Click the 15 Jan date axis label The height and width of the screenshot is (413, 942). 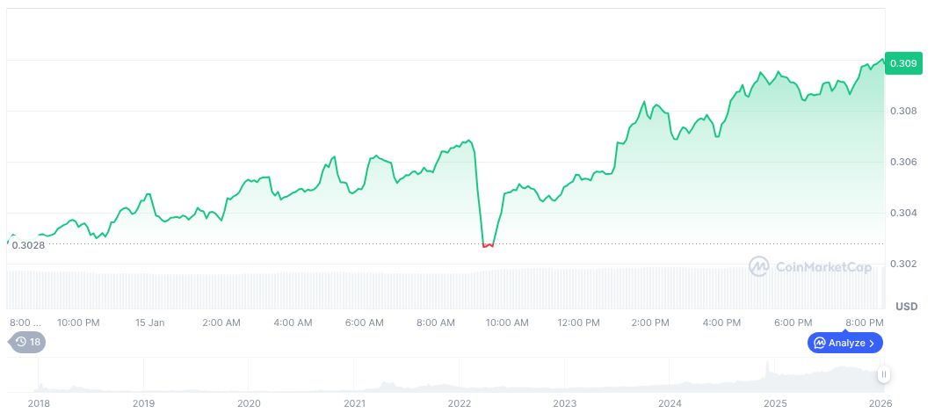tap(150, 322)
